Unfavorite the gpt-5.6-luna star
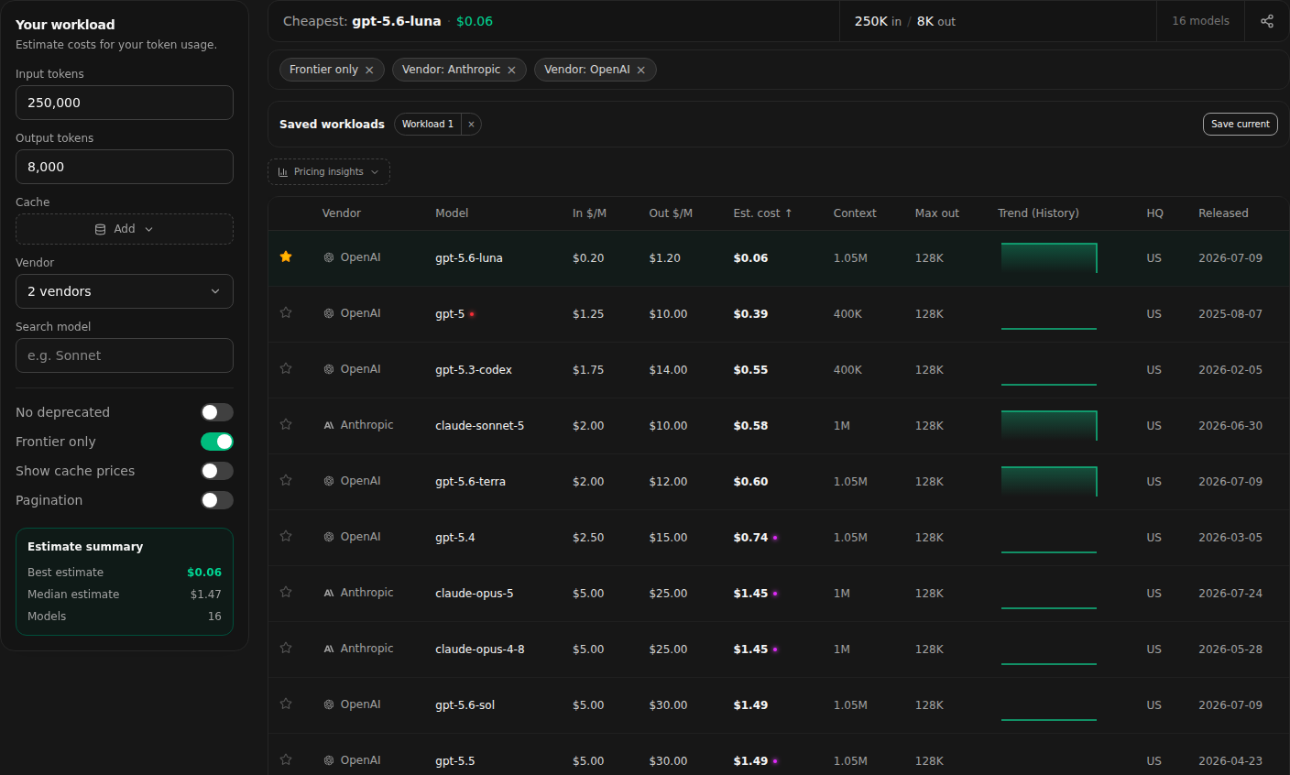The height and width of the screenshot is (775, 1290). (x=286, y=257)
